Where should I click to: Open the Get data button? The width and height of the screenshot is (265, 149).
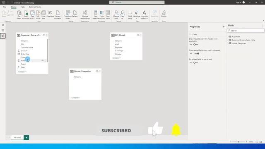(x=19, y=15)
